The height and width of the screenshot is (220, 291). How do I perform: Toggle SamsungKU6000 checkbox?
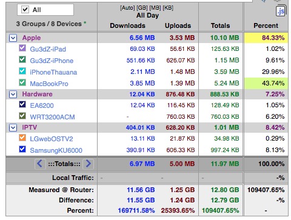pos(22,149)
